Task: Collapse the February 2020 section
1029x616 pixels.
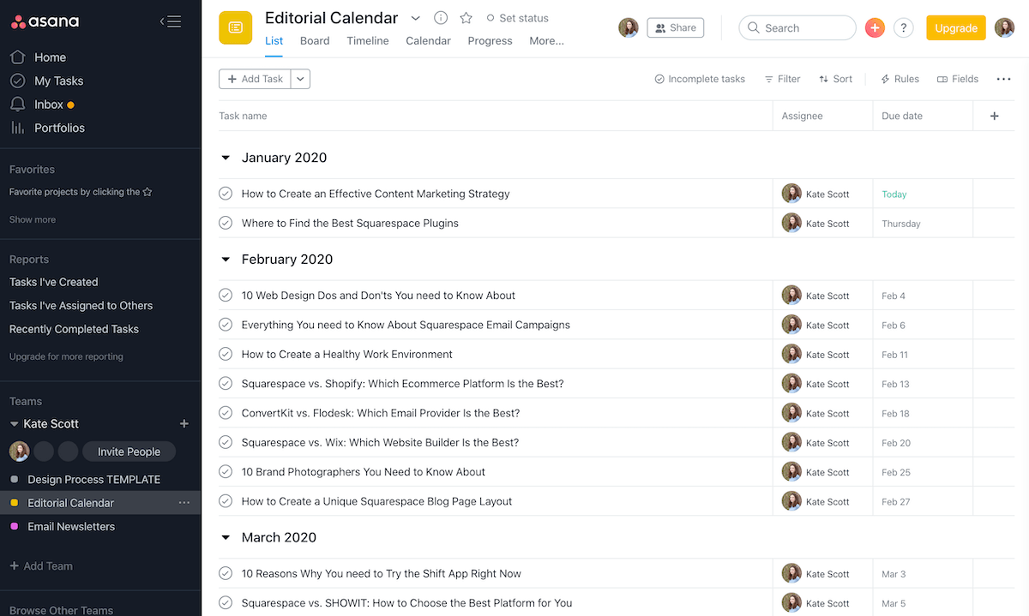Action: coord(226,260)
